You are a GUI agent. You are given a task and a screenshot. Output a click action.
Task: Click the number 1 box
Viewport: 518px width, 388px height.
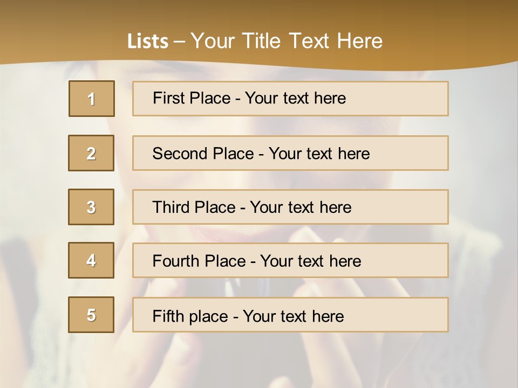pyautogui.click(x=92, y=99)
